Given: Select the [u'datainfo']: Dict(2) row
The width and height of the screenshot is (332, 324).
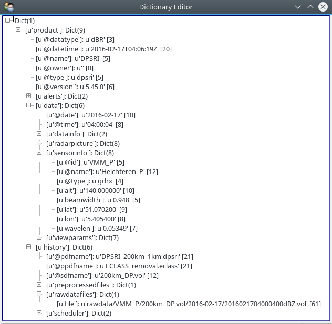Looking at the screenshot, I should pyautogui.click(x=77, y=134).
